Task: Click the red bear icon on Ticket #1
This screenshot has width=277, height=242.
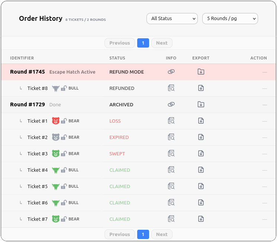Action: pyautogui.click(x=56, y=121)
